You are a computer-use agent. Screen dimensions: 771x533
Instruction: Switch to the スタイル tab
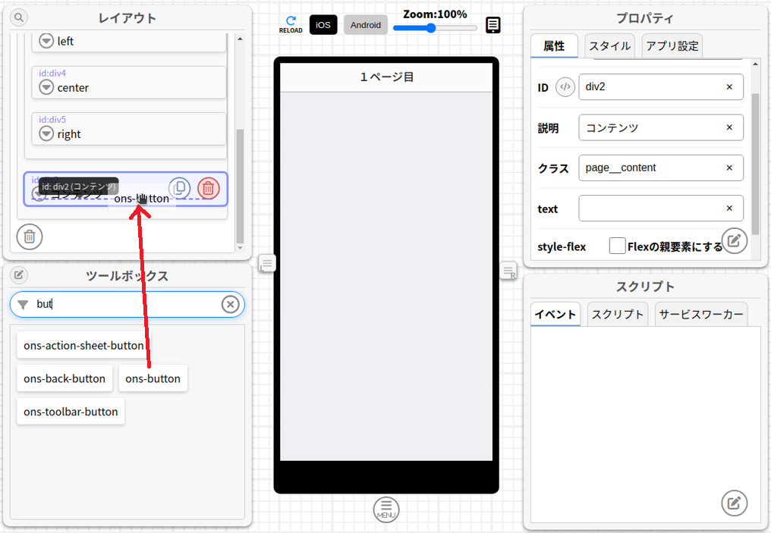pos(610,46)
